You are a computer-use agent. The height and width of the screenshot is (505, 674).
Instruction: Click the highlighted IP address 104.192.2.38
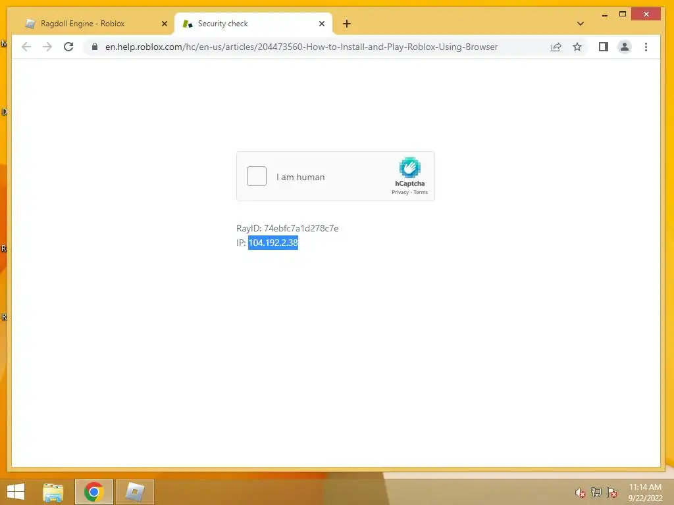[x=273, y=243]
